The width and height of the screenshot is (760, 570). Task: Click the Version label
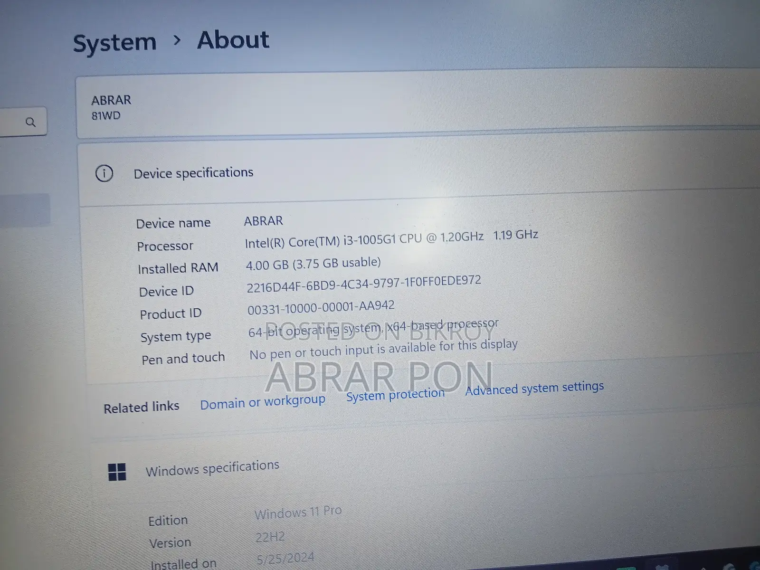(170, 543)
